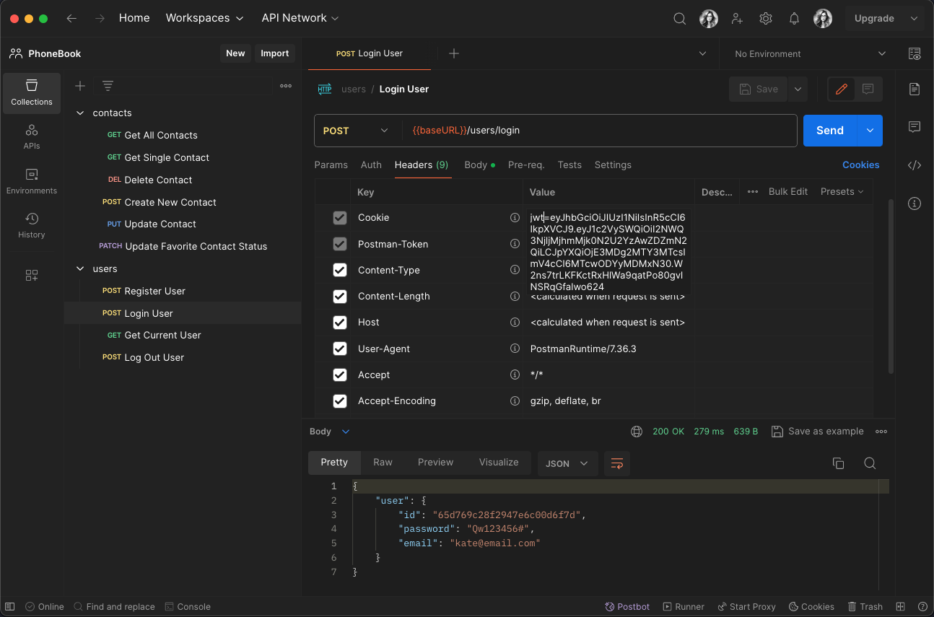Open the Save options dropdown arrow
The height and width of the screenshot is (617, 934).
pos(798,89)
